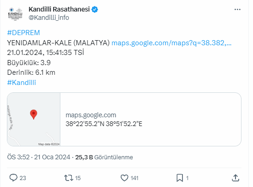Viewport: 253px width, 187px height.
Task: Like the tweet with heart icon
Action: tap(124, 178)
